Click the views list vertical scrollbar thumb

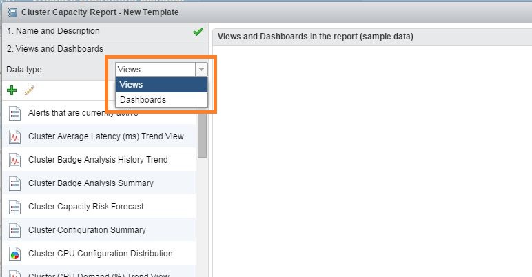click(x=202, y=134)
